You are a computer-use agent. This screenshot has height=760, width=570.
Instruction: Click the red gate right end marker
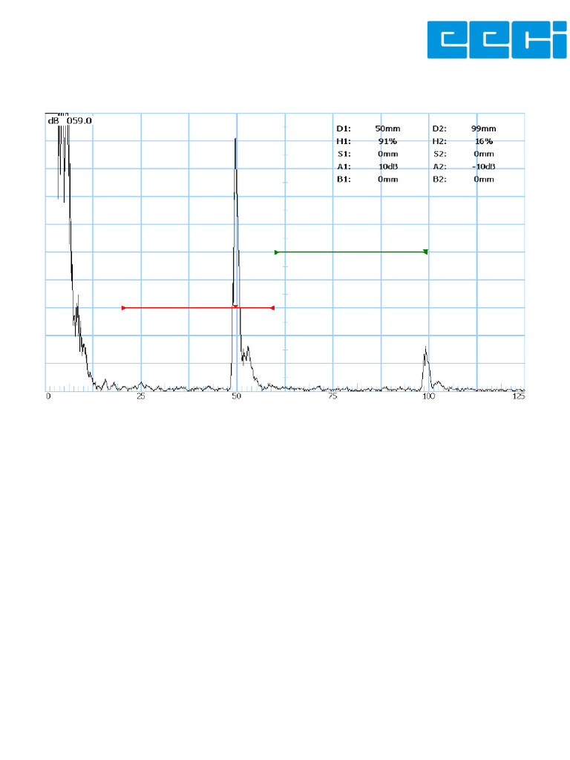click(x=272, y=308)
